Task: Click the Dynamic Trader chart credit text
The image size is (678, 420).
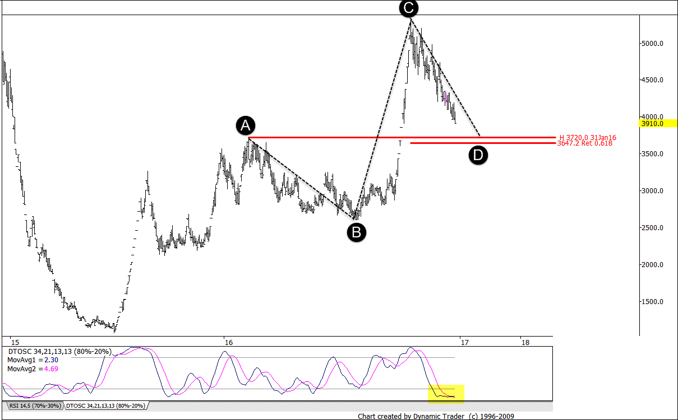Action: coord(436,416)
